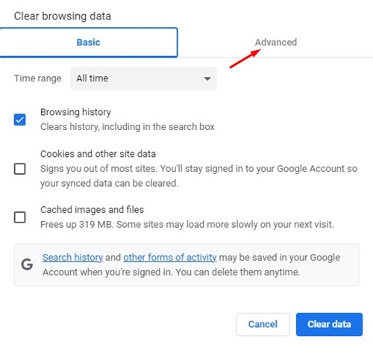
Task: Tick the Cached images and files checkbox
Action: (19, 217)
